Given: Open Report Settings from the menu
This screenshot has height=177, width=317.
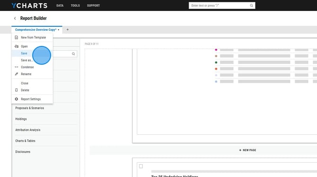Looking at the screenshot, I should tap(32, 99).
